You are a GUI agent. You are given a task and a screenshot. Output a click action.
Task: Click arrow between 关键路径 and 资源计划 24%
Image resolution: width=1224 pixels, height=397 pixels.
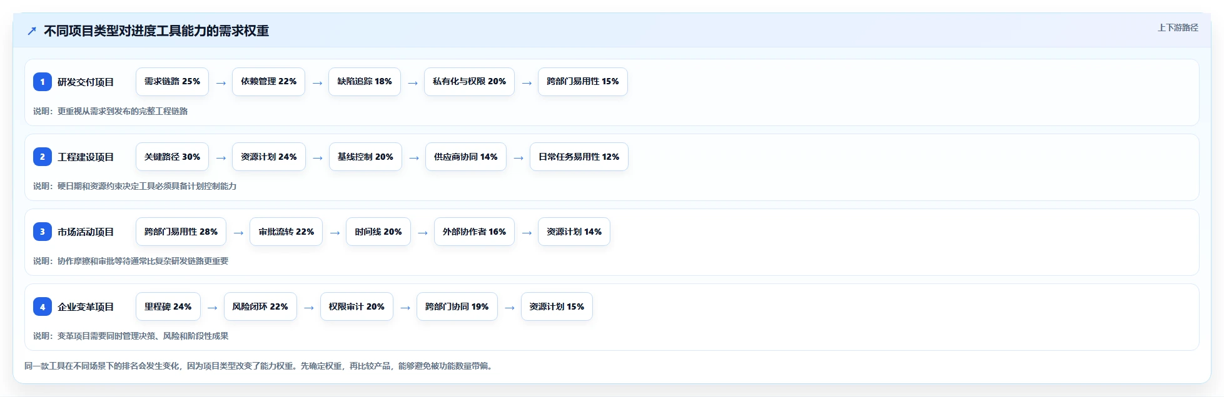click(x=221, y=157)
